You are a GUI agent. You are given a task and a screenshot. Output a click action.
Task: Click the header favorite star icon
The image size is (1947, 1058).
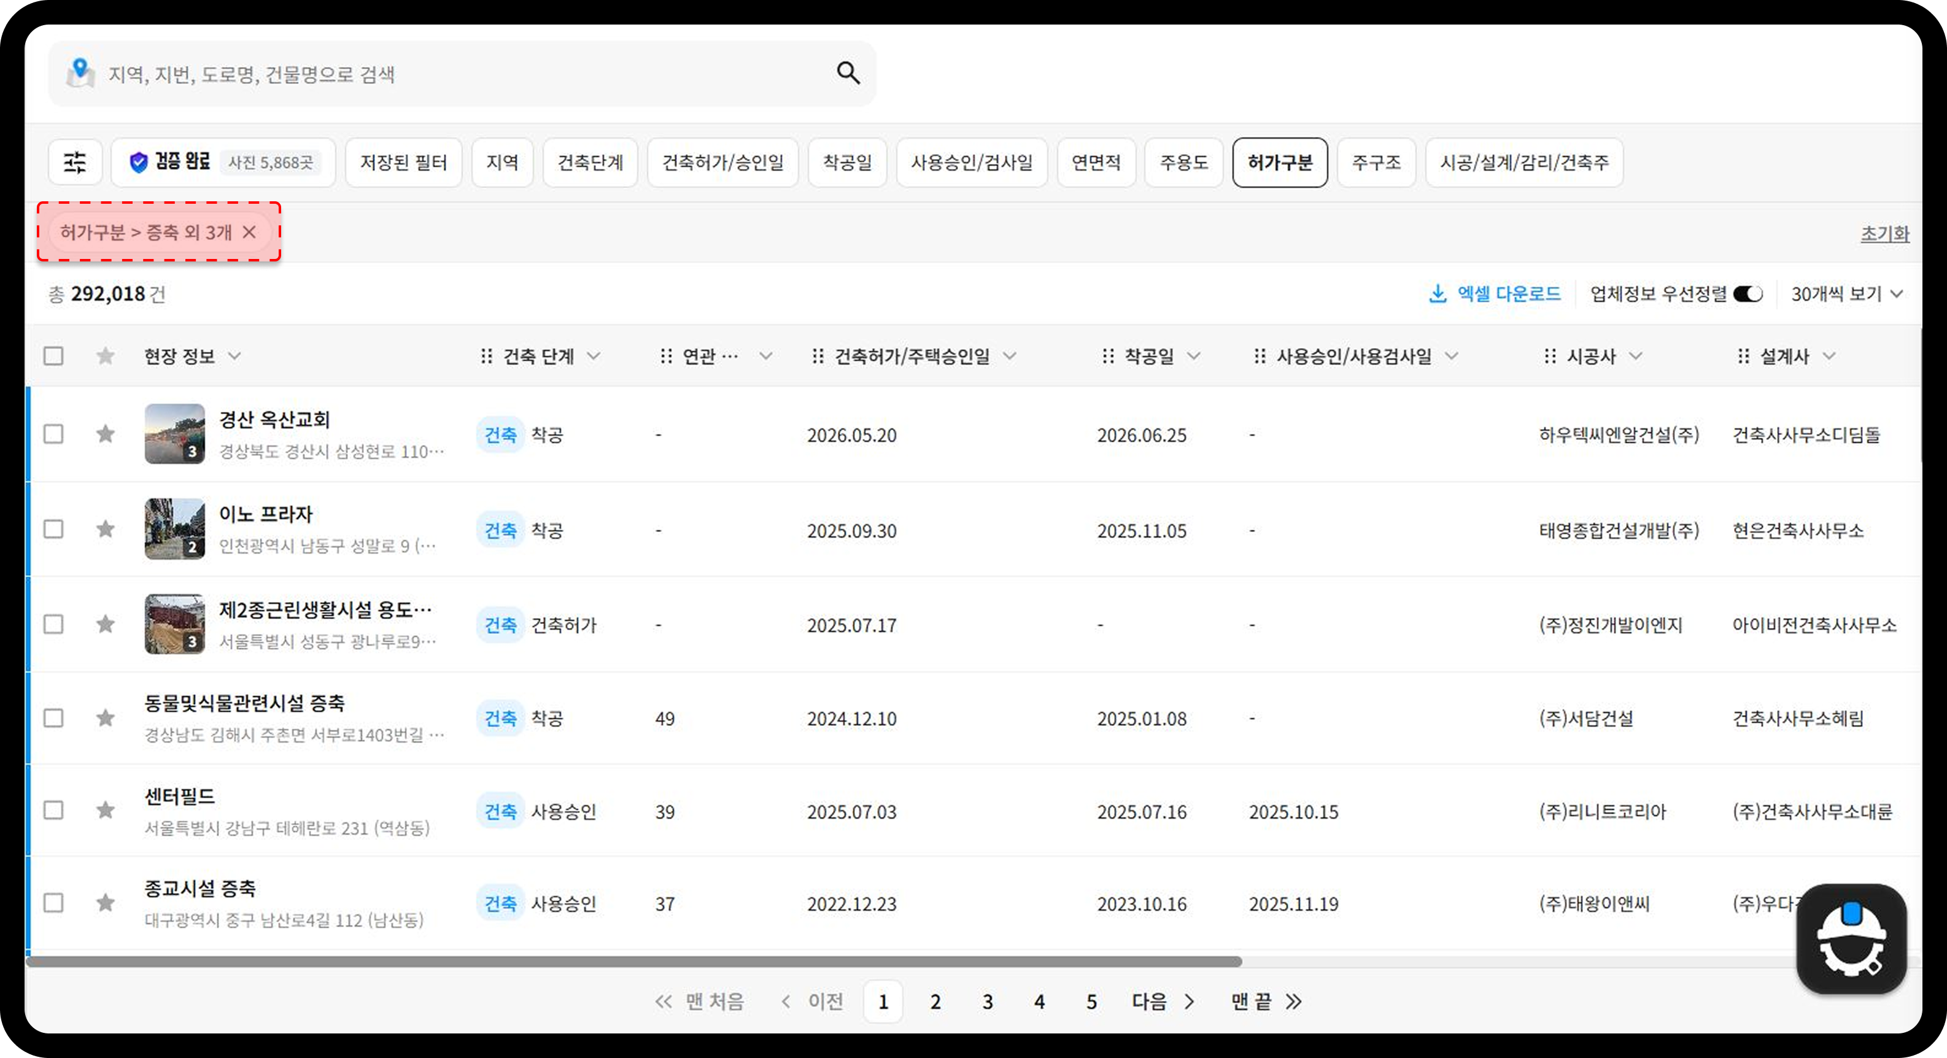[105, 356]
